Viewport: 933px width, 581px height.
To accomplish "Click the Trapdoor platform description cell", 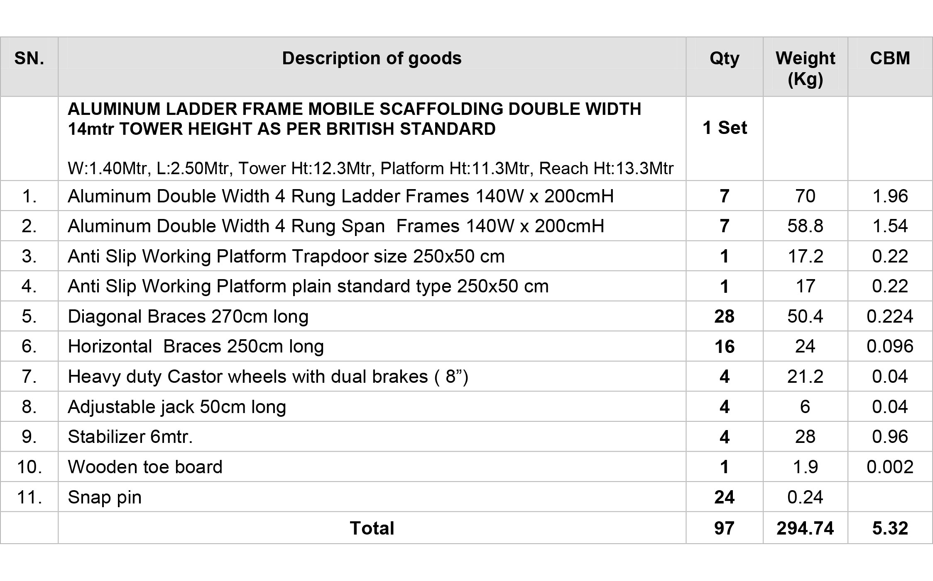I will 372,256.
